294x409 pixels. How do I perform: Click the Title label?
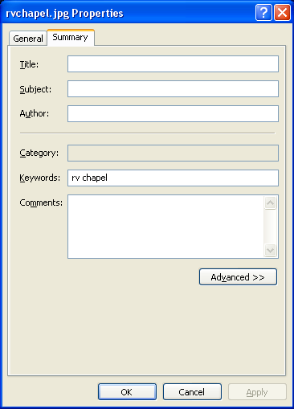click(x=29, y=64)
